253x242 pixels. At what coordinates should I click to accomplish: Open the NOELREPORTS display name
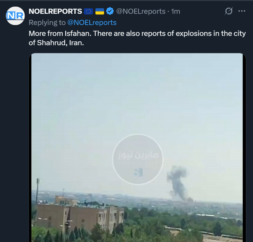coord(55,11)
